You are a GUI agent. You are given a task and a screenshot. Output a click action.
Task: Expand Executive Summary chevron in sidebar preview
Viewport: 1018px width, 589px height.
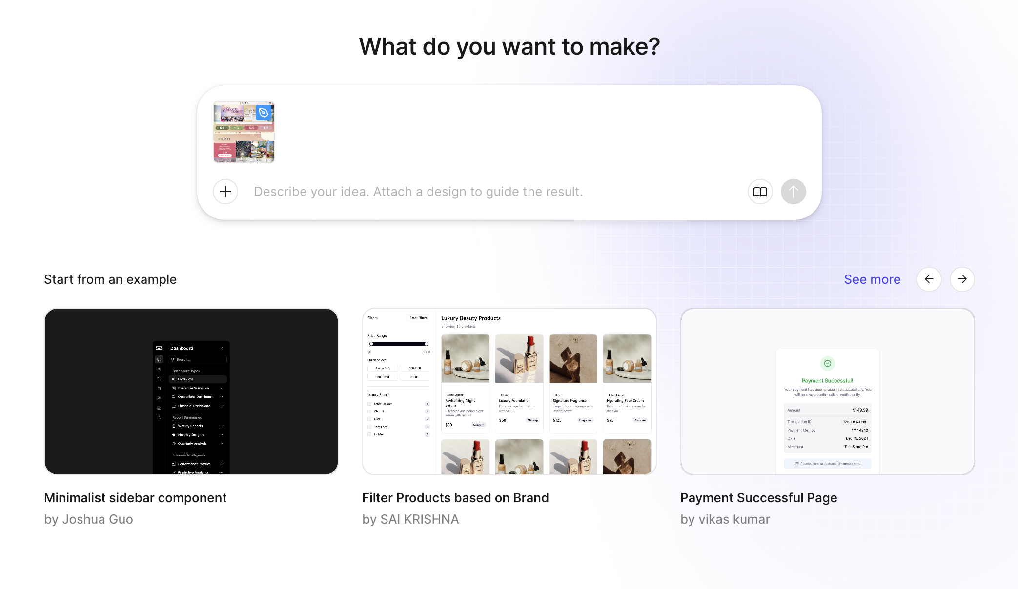click(222, 388)
